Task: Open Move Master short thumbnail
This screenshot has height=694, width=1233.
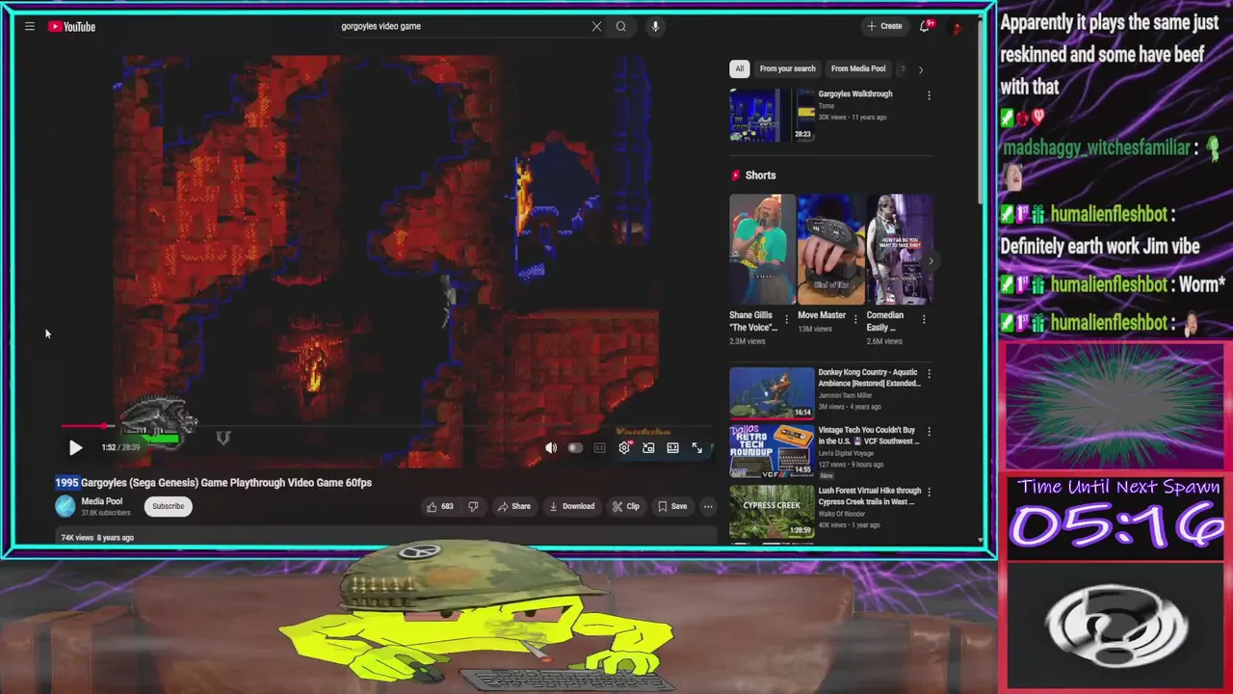Action: (830, 250)
